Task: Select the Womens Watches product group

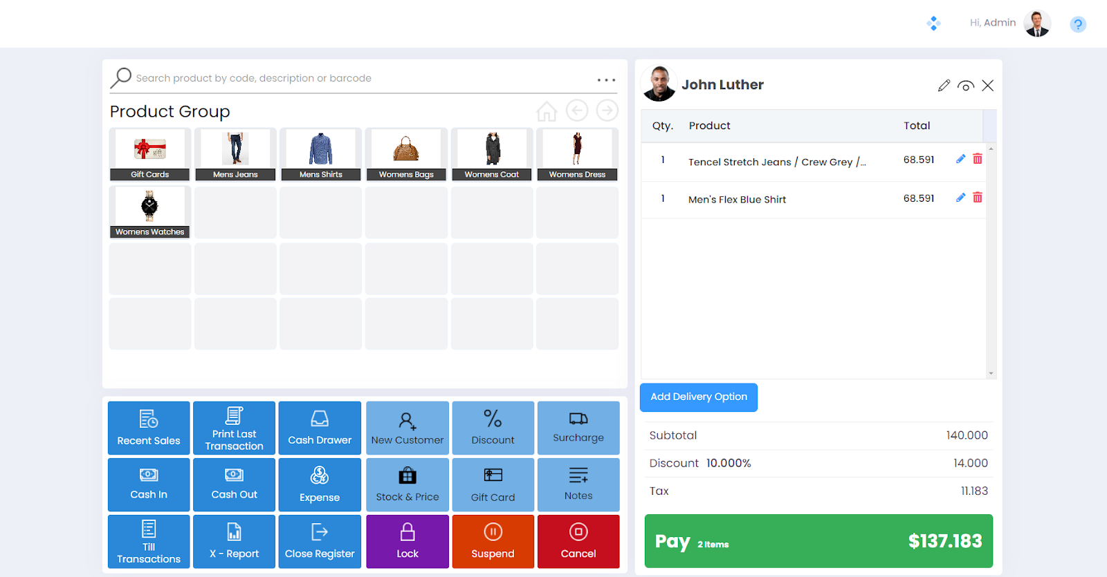Action: tap(149, 212)
